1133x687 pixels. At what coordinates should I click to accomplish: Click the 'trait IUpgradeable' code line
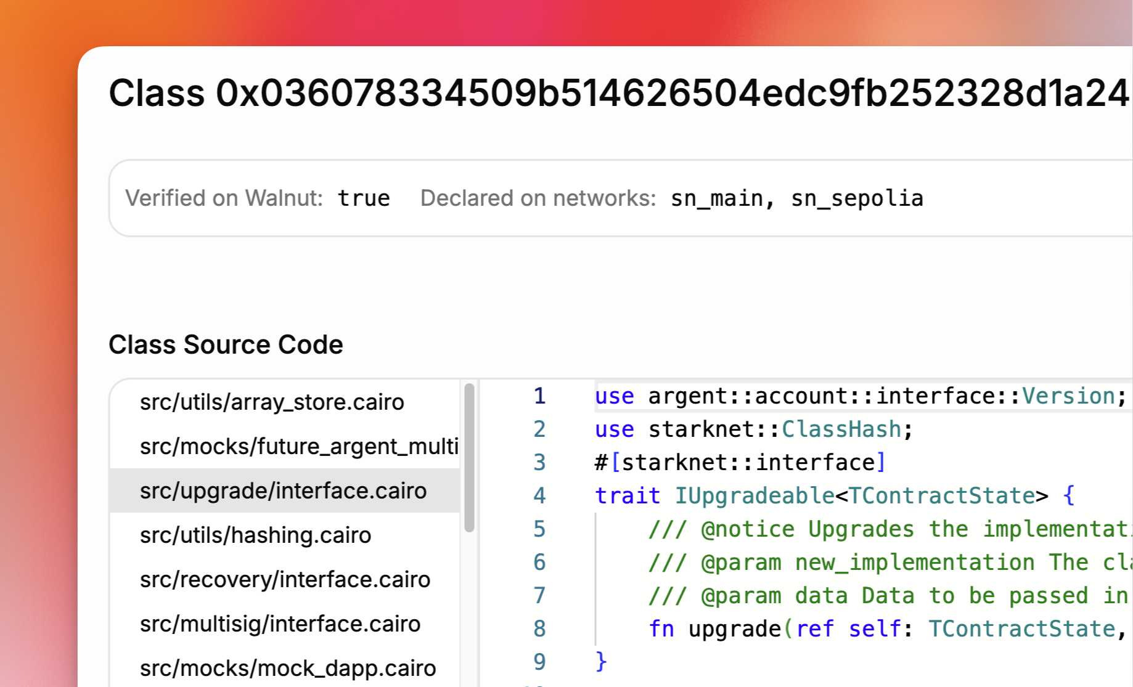pos(835,496)
